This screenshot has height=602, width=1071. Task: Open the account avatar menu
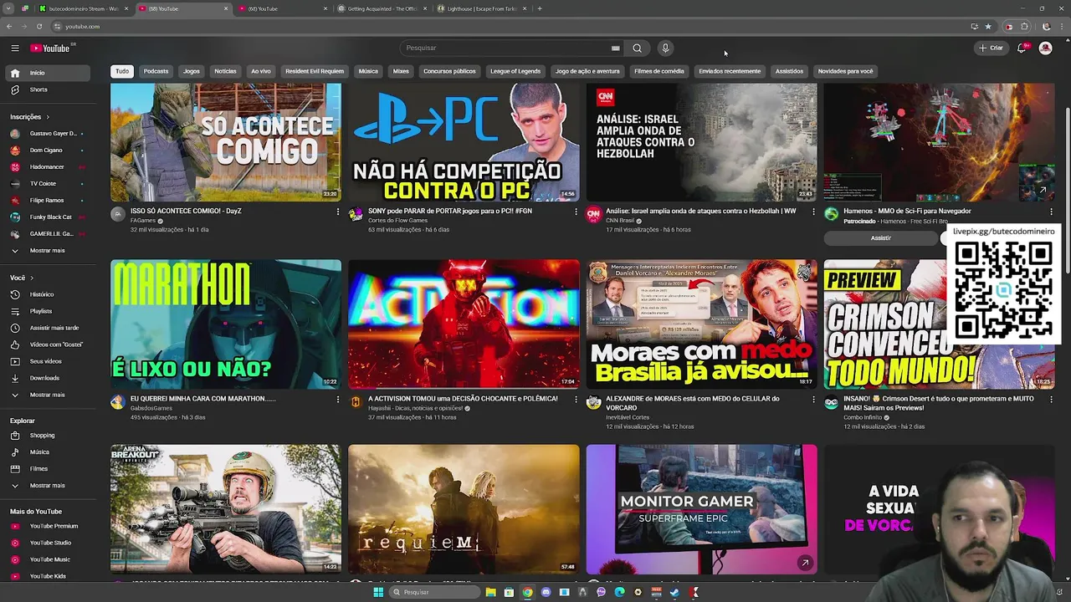pyautogui.click(x=1045, y=48)
